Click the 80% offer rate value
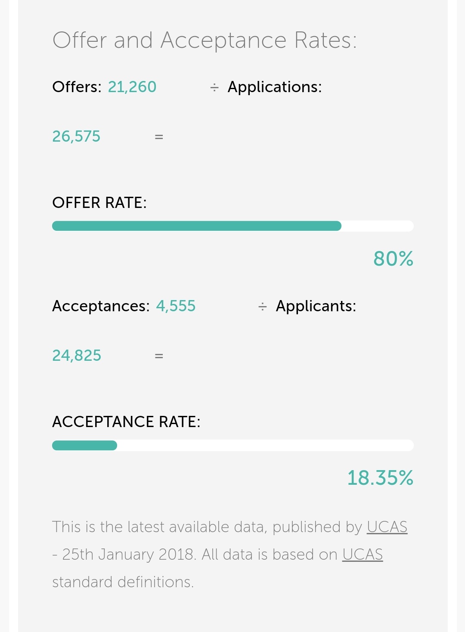 coord(393,259)
